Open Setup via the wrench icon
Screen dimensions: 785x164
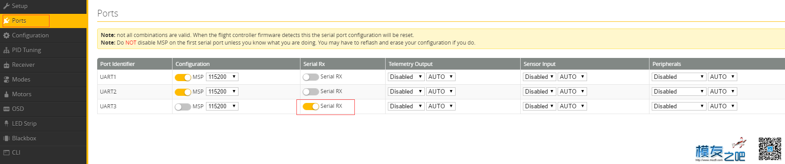click(6, 6)
